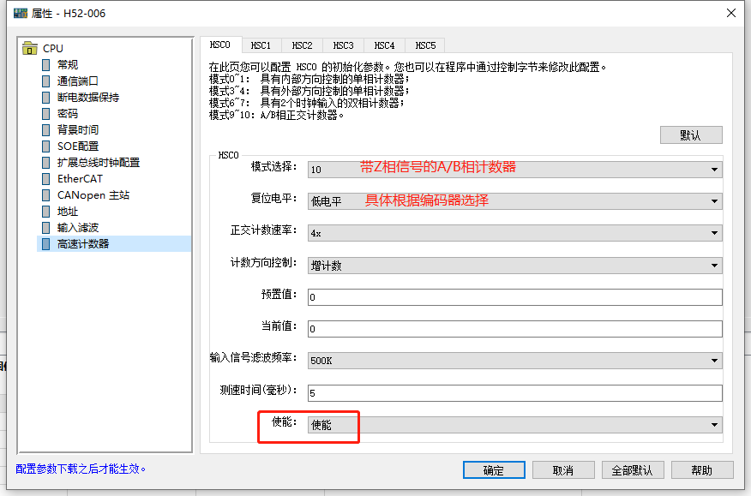Viewport: 751px width, 496px height.
Task: Click the 默认 button
Action: tap(691, 135)
